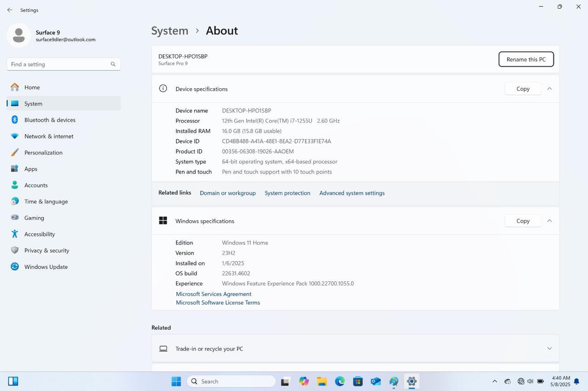This screenshot has height=391, width=588.
Task: Open Microsoft Services Agreement link
Action: [x=214, y=294]
